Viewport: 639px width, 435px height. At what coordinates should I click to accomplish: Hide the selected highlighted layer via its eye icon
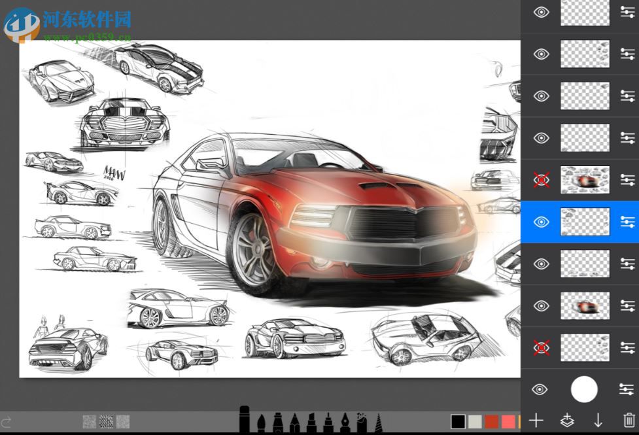pos(540,221)
